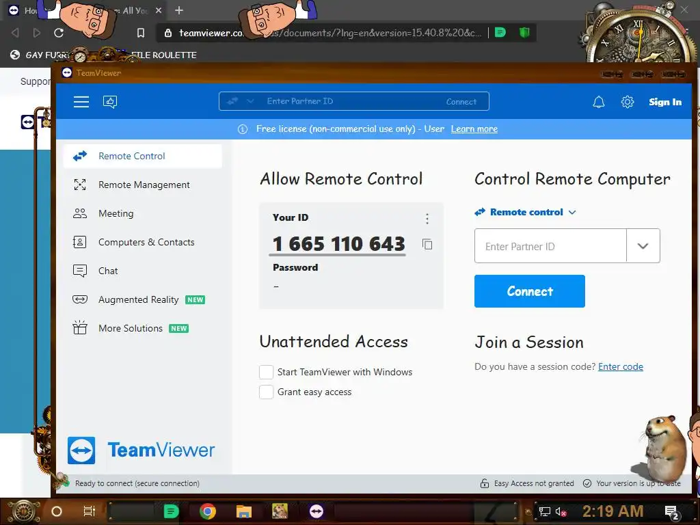
Task: Select Remote Management in the sidebar
Action: click(143, 185)
